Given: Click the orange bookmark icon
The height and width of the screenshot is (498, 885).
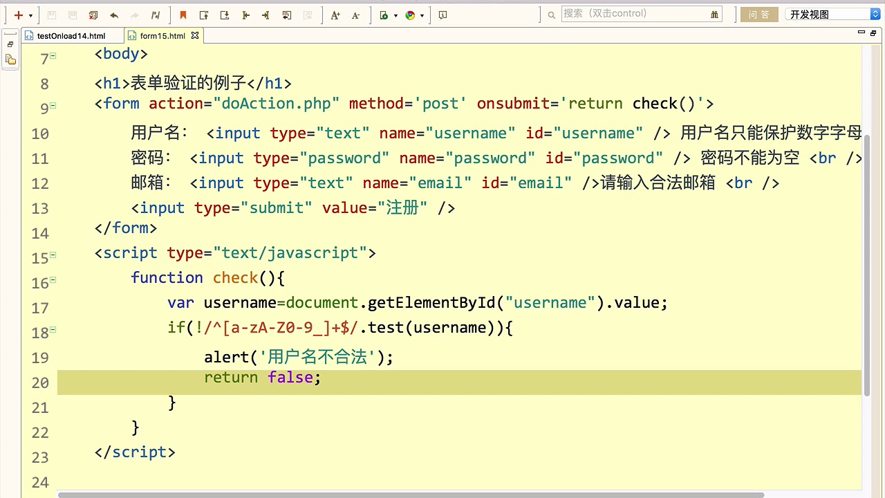Looking at the screenshot, I should pos(183,15).
